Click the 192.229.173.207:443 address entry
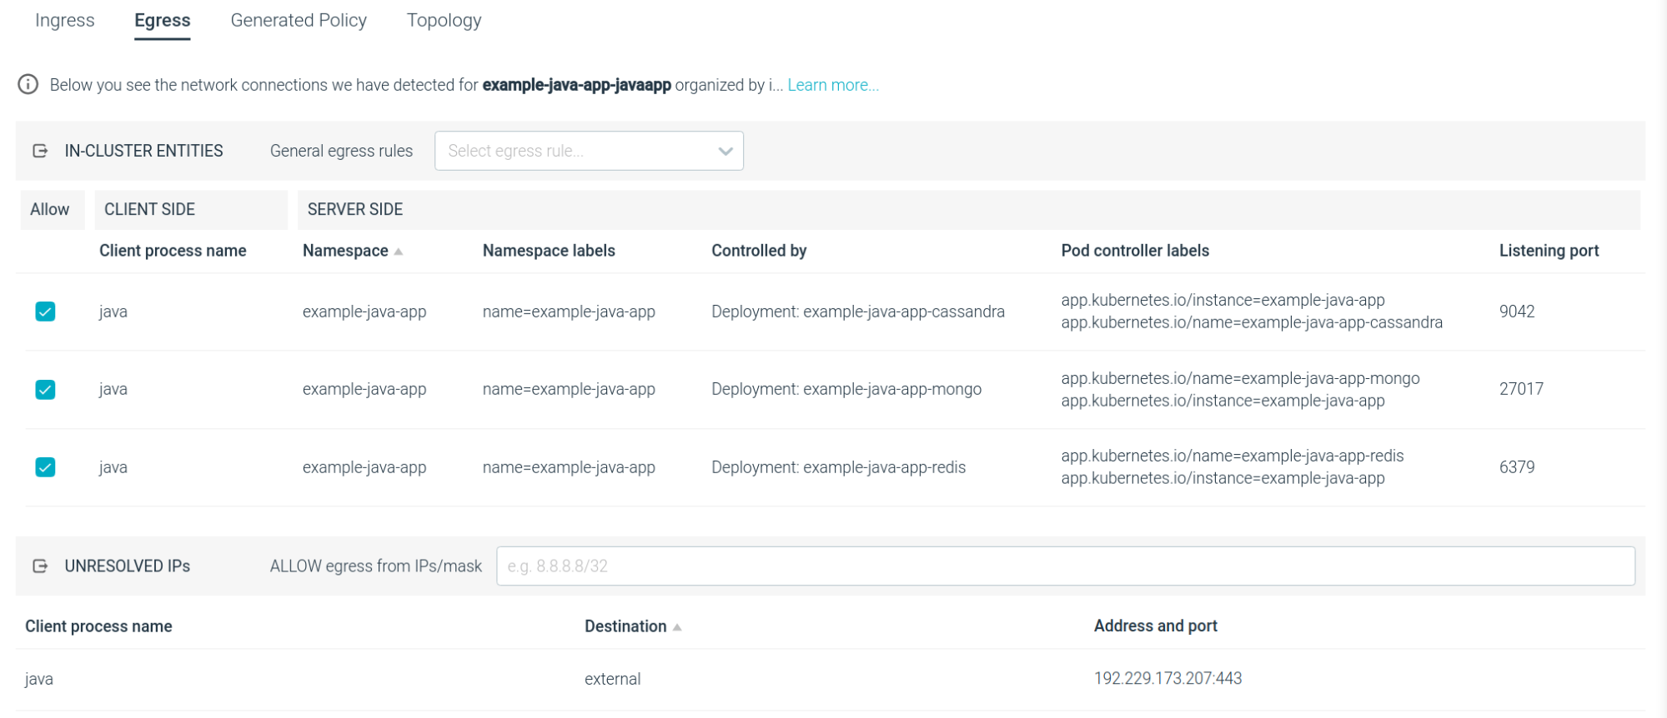This screenshot has height=718, width=1667. (1167, 679)
